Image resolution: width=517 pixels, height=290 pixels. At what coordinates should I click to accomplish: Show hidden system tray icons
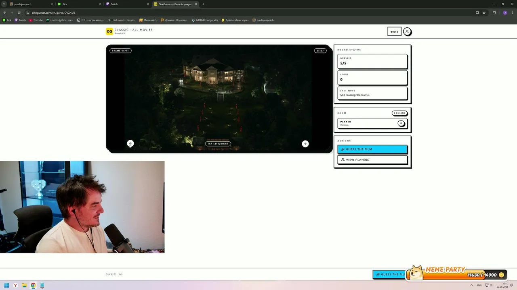click(471, 285)
